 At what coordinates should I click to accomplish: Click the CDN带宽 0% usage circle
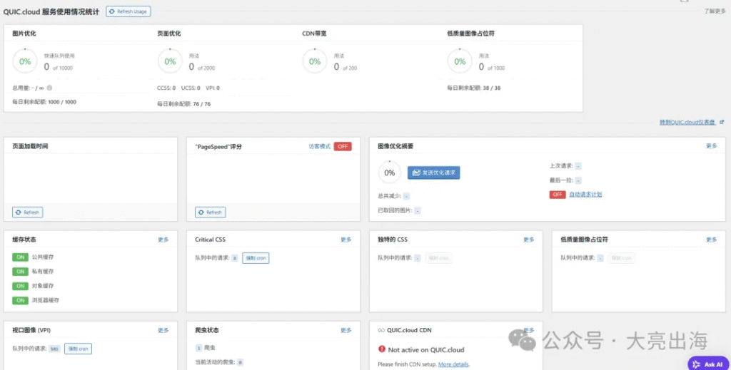[x=315, y=61]
